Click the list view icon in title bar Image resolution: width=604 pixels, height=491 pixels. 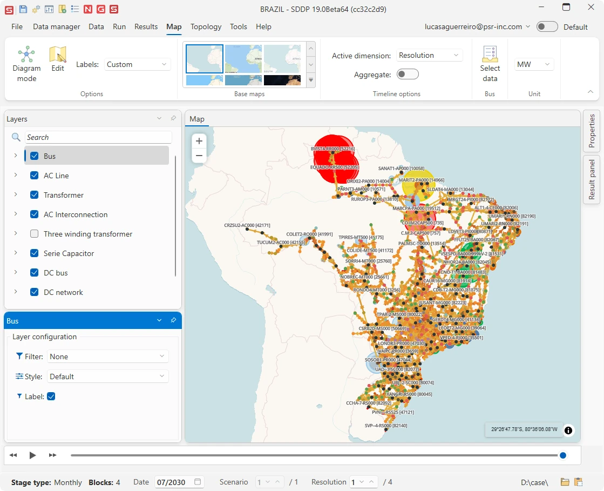(x=74, y=9)
